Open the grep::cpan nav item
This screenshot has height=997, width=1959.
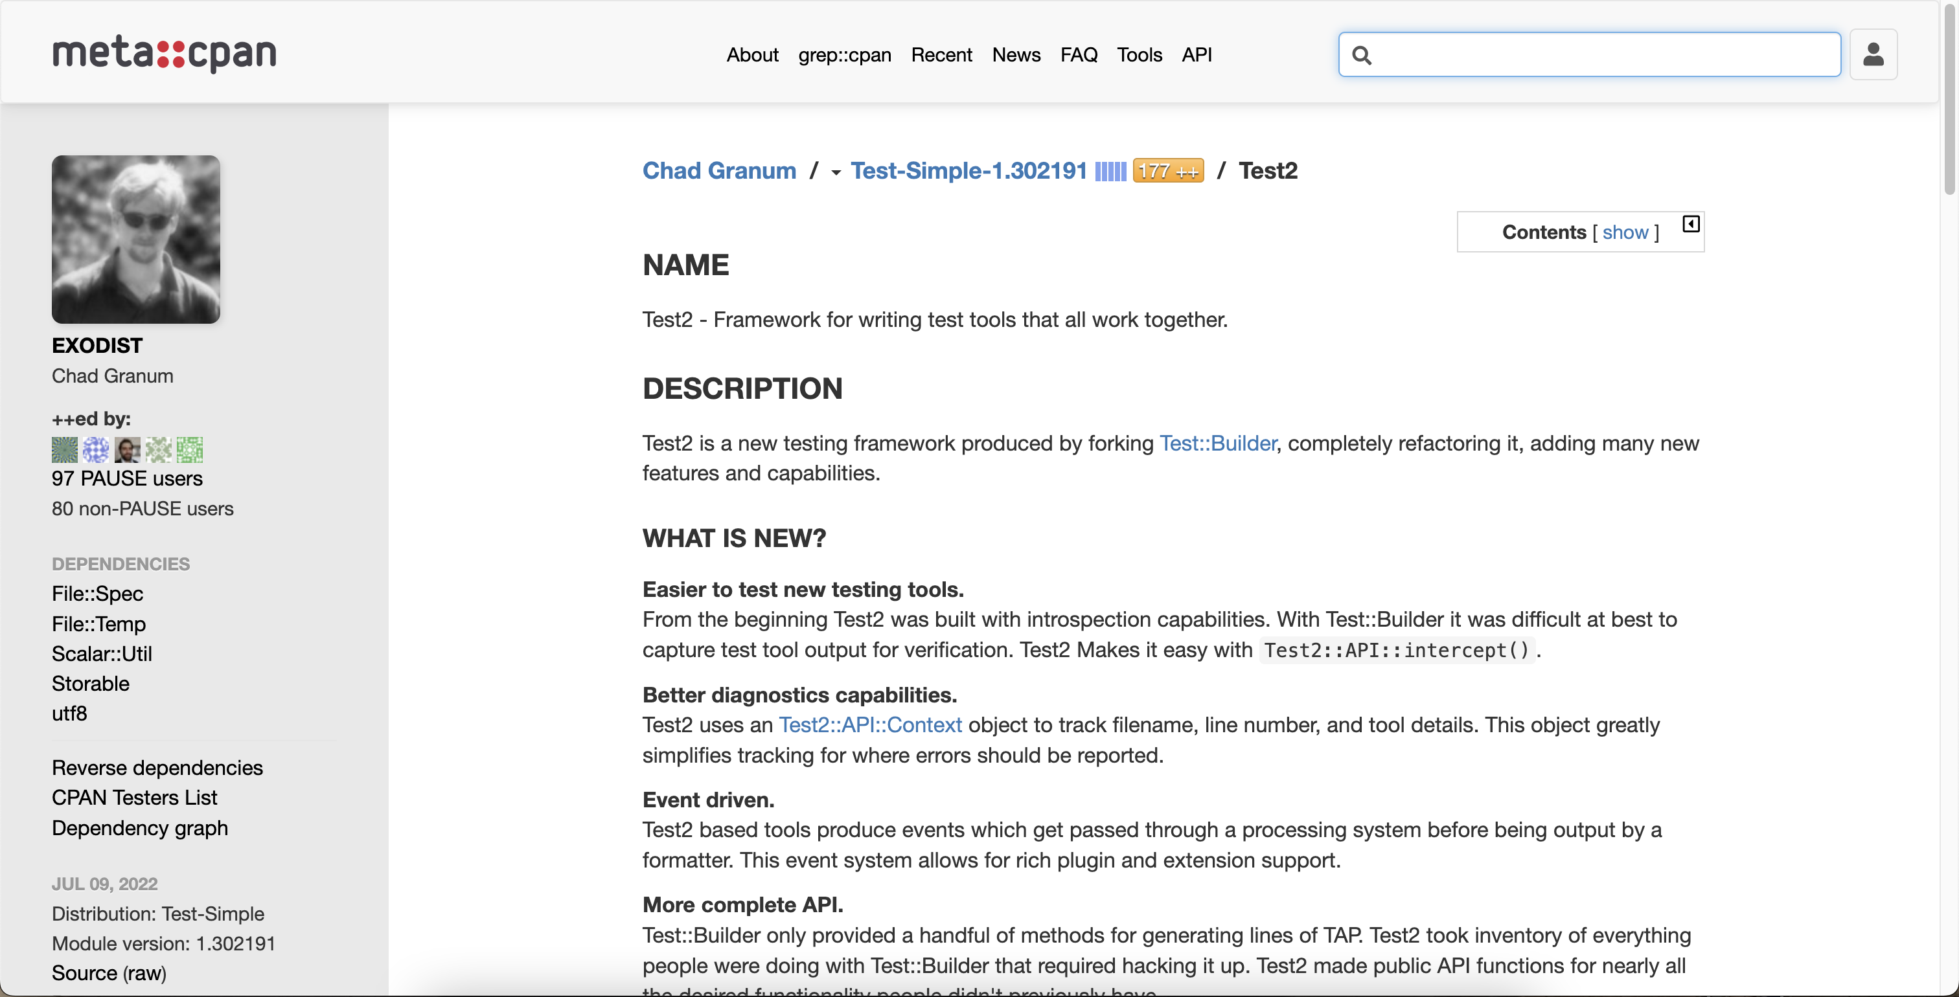coord(844,55)
